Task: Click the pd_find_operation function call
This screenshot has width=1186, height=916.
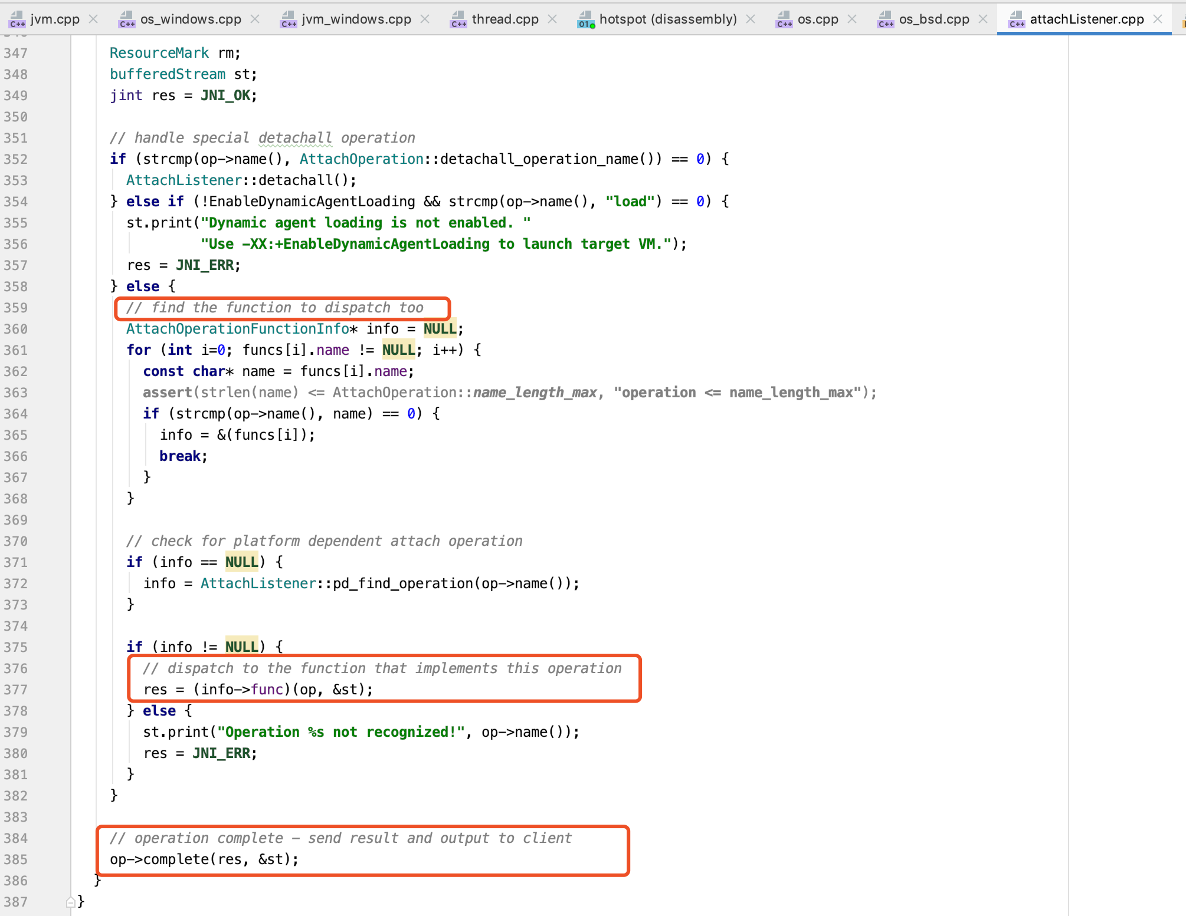Action: click(403, 584)
